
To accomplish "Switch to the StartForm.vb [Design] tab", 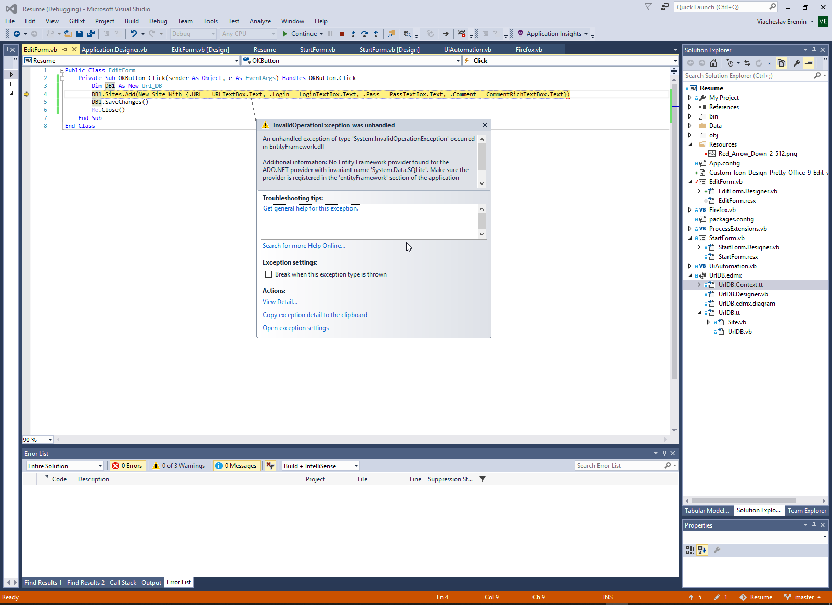I will coord(389,50).
